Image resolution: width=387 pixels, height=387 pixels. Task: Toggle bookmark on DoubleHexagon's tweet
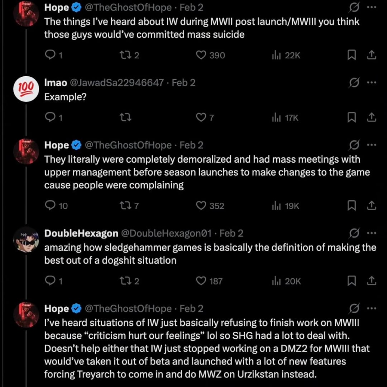click(x=352, y=281)
